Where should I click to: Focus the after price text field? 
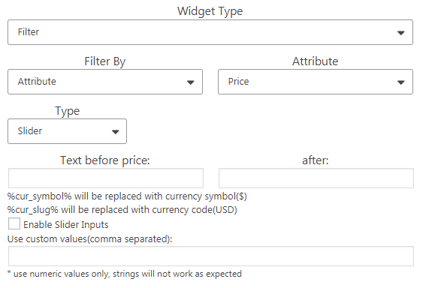[x=316, y=178]
